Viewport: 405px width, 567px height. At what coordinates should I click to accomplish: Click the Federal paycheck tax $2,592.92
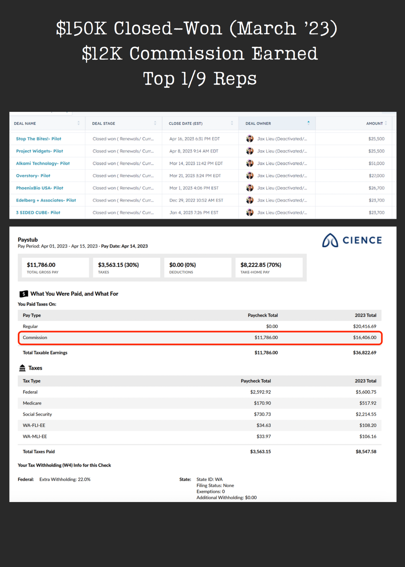click(x=260, y=392)
